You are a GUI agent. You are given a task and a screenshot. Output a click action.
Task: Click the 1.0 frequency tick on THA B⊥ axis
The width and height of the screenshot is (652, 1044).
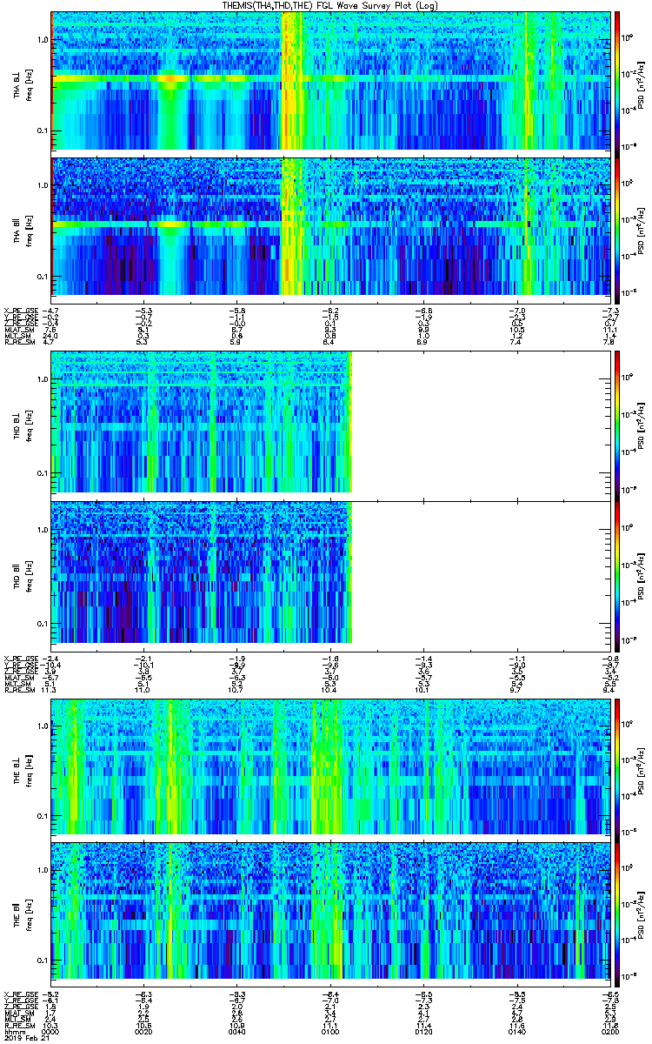coord(42,40)
